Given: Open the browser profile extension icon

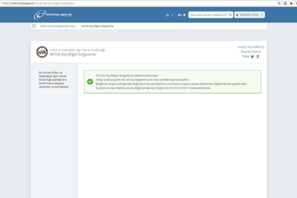Looking at the screenshot, I should 285,3.
